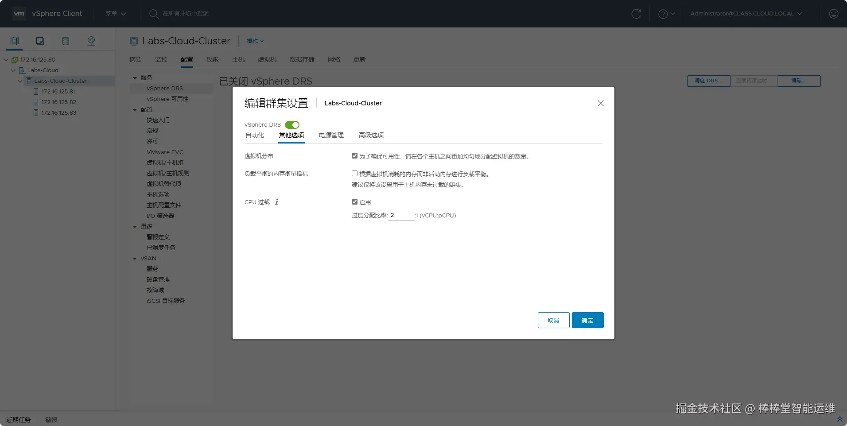Click the 调度 DRS button
The width and height of the screenshot is (847, 426).
pos(709,81)
